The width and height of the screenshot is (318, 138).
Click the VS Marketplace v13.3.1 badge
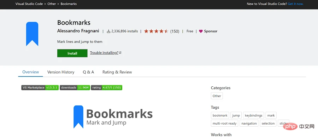(40, 88)
